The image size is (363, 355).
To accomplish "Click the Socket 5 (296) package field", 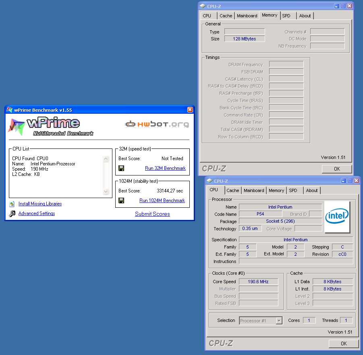I will (x=280, y=221).
